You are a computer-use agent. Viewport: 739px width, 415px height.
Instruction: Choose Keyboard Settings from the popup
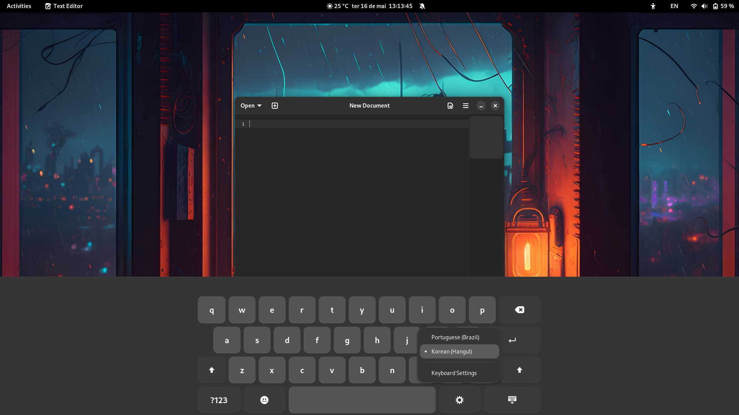(x=453, y=373)
